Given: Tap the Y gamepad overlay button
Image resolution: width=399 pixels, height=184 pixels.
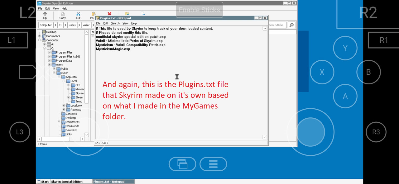Looking at the screenshot, I should (x=345, y=48).
